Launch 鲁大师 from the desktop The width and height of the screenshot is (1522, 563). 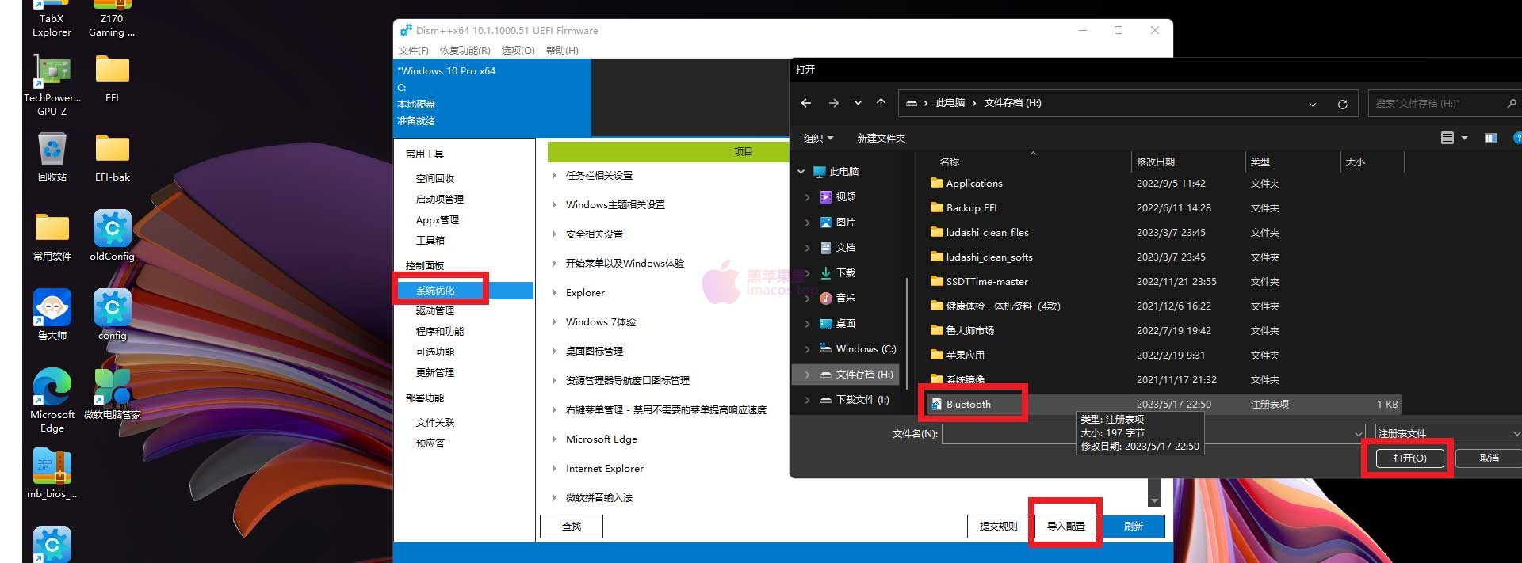[52, 315]
